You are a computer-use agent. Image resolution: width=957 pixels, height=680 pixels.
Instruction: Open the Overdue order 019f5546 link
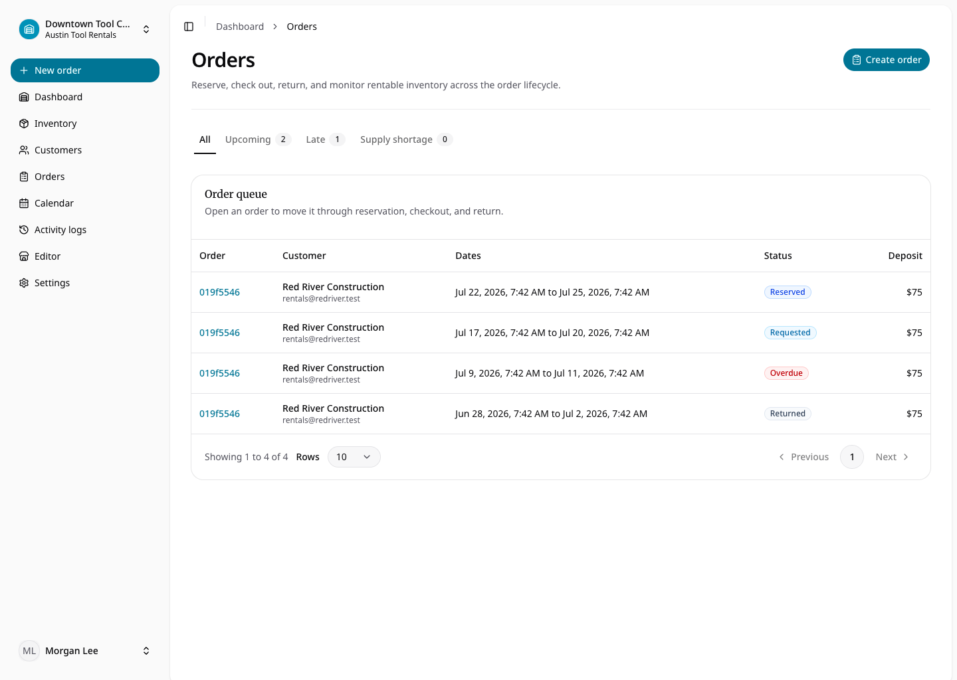coord(219,373)
